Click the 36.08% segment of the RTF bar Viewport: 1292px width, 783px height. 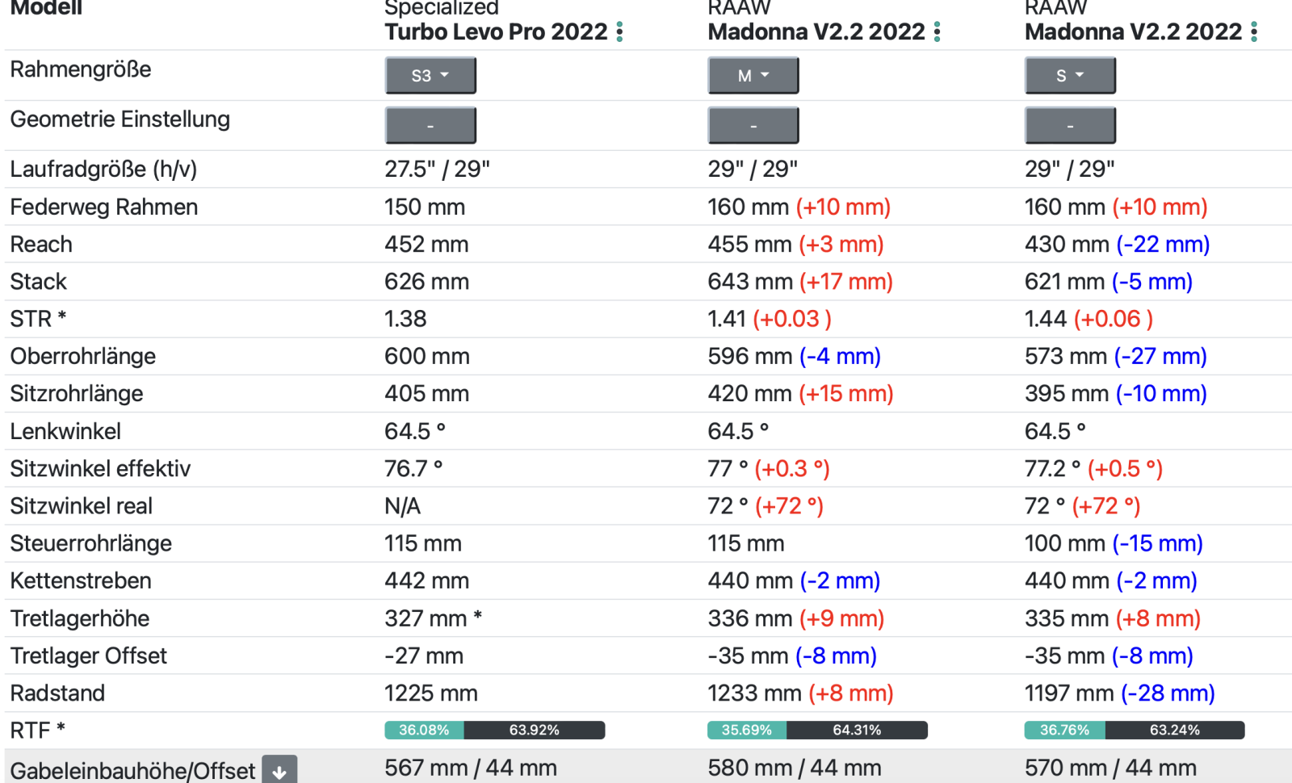[x=424, y=731]
